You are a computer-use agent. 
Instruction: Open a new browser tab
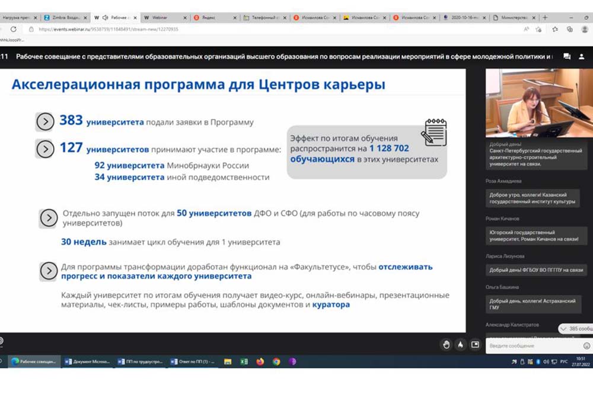click(546, 18)
